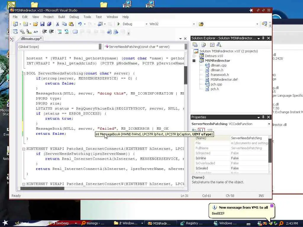Click Show All Files in Solution Explorer

(x=204, y=45)
